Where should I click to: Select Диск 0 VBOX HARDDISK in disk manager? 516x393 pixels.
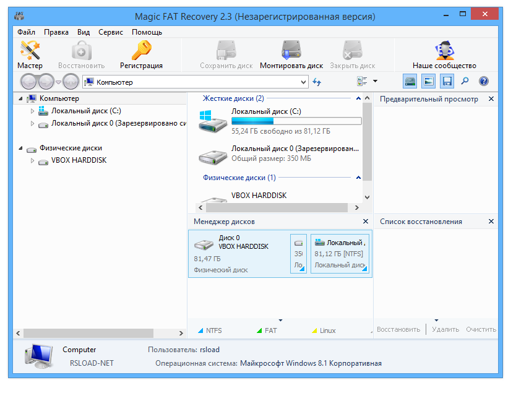pyautogui.click(x=239, y=254)
